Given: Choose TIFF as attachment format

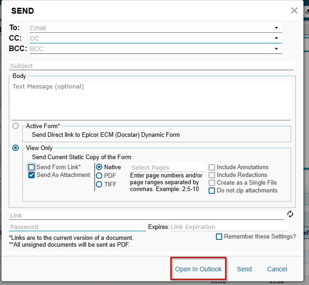Looking at the screenshot, I should (x=99, y=184).
